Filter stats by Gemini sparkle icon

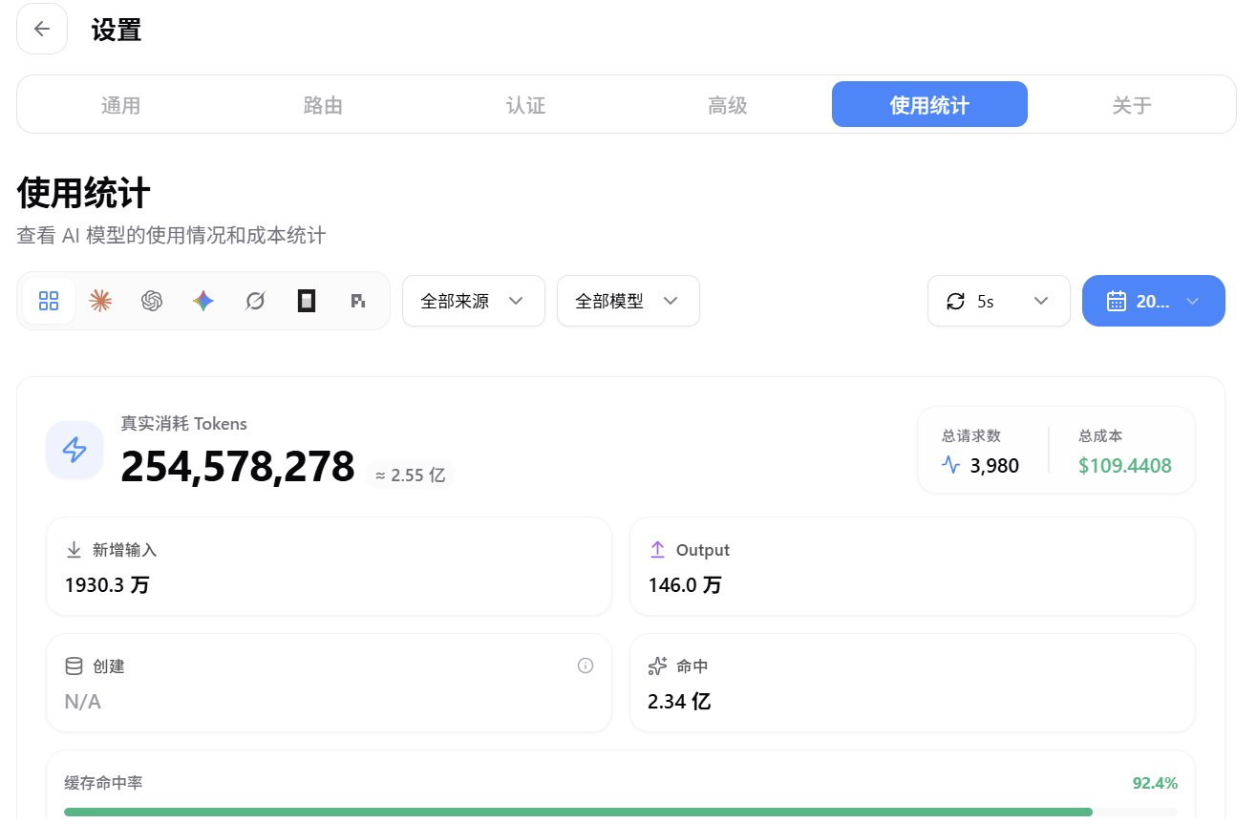202,301
